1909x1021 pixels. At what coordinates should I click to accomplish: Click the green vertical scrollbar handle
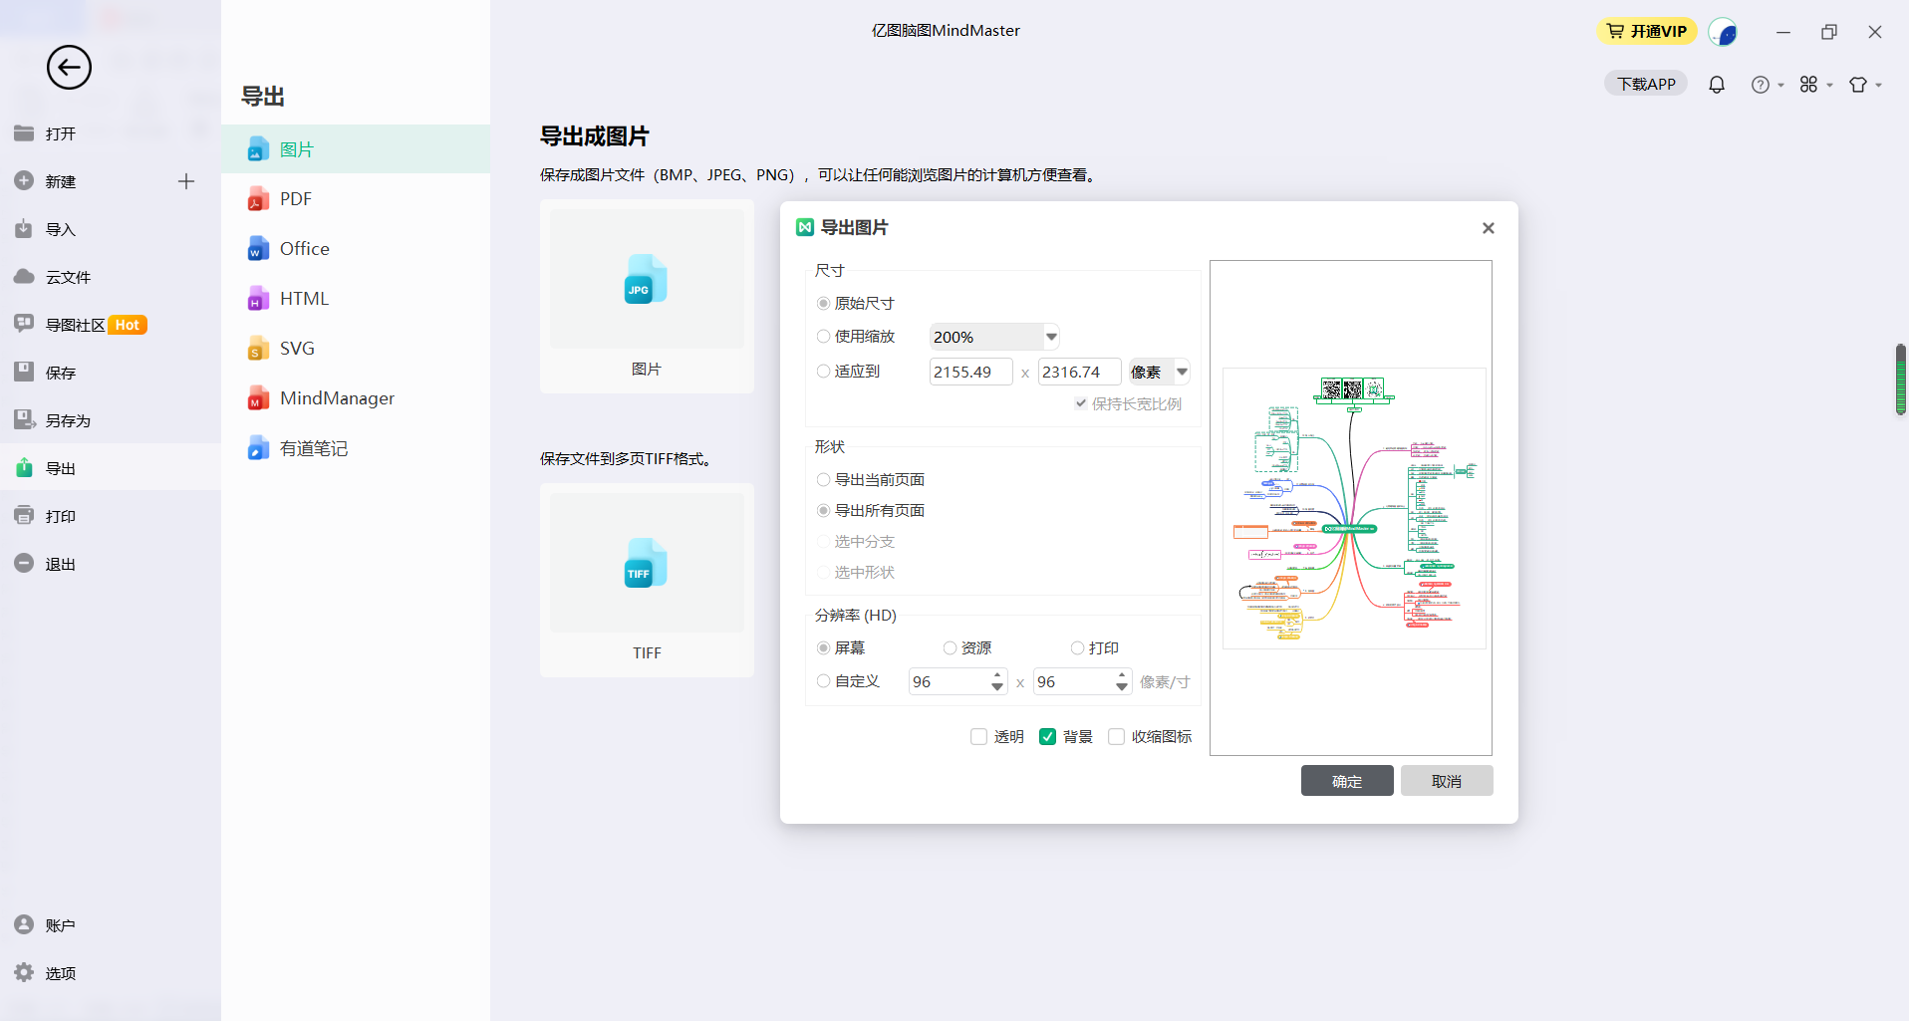tap(1900, 380)
